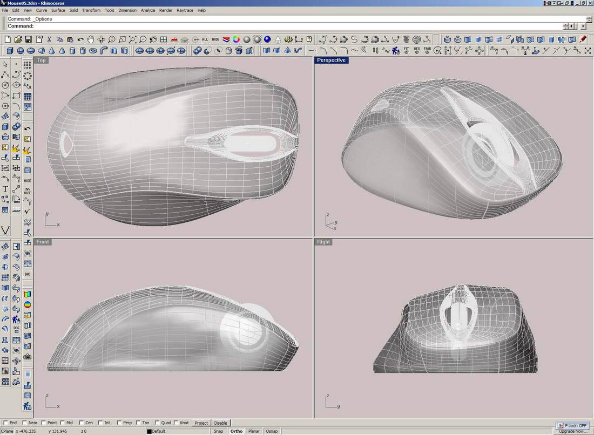Select the Box solid tool
This screenshot has height=435, width=594.
pyautogui.click(x=10, y=51)
